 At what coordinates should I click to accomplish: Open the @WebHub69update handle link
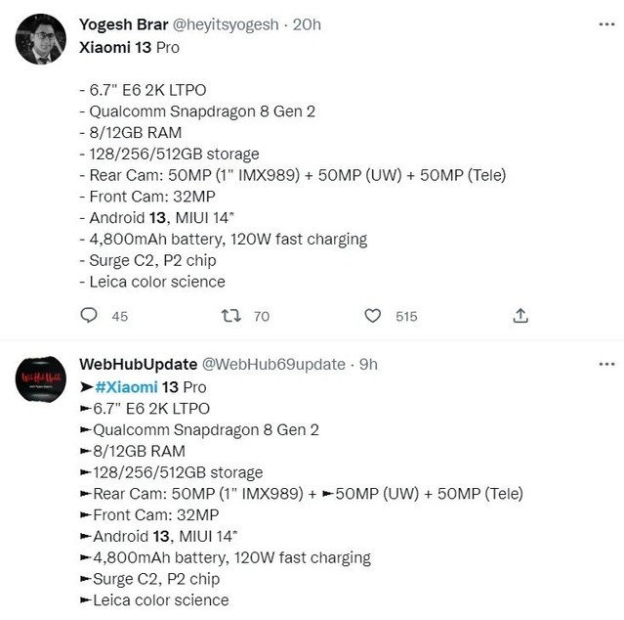pos(273,364)
